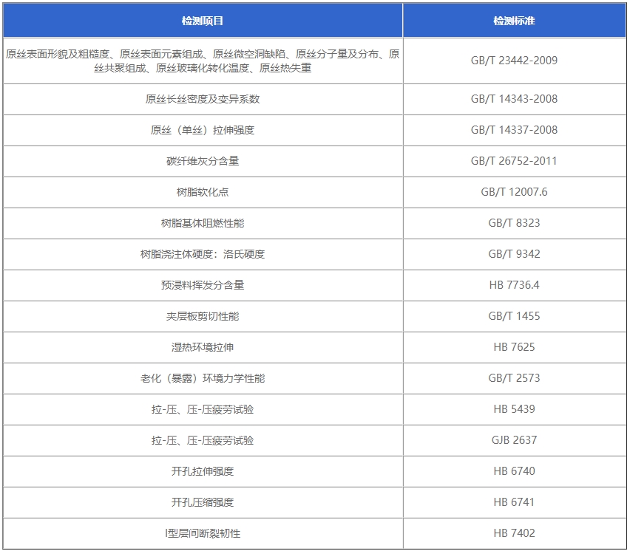
Task: Select the 树脂软化点 cell
Action: 203,192
